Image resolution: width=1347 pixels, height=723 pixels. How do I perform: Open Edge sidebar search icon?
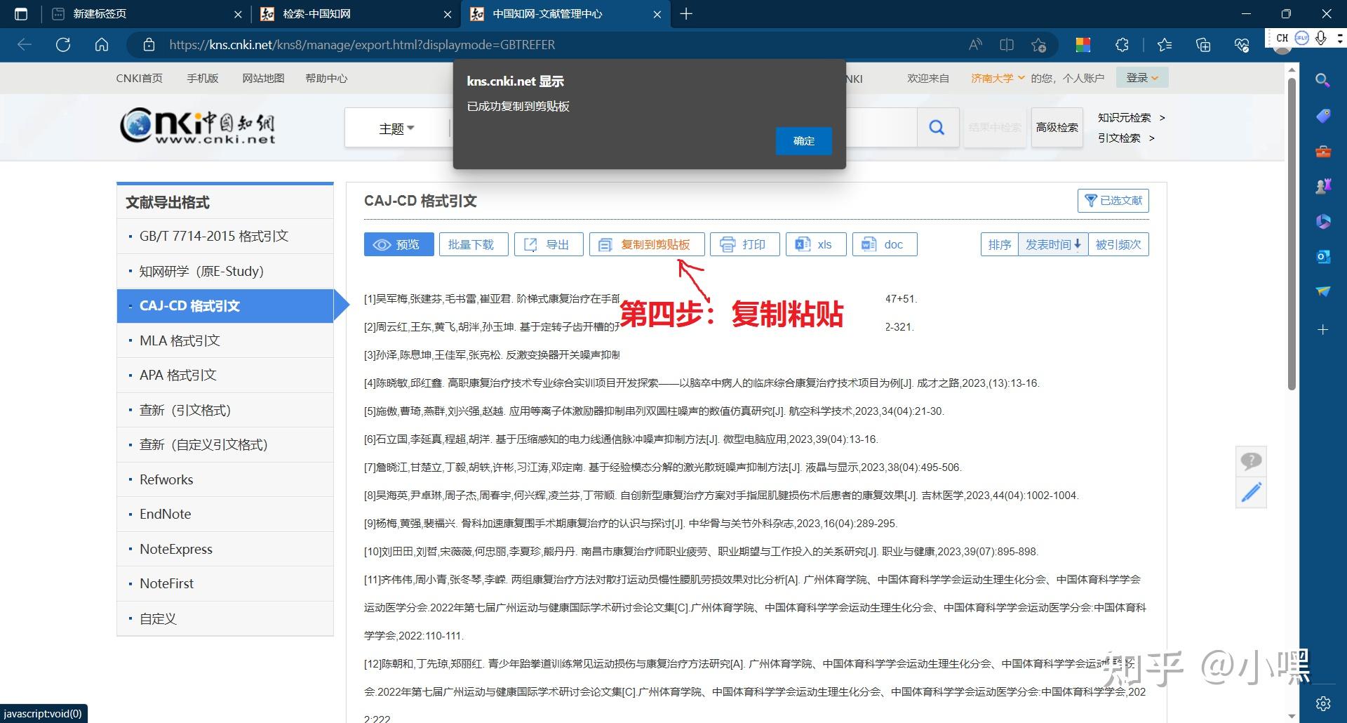point(1322,80)
